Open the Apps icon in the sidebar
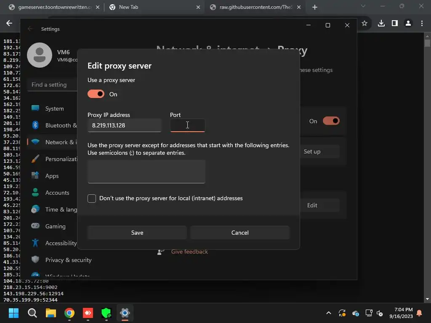The image size is (431, 323). [x=35, y=175]
